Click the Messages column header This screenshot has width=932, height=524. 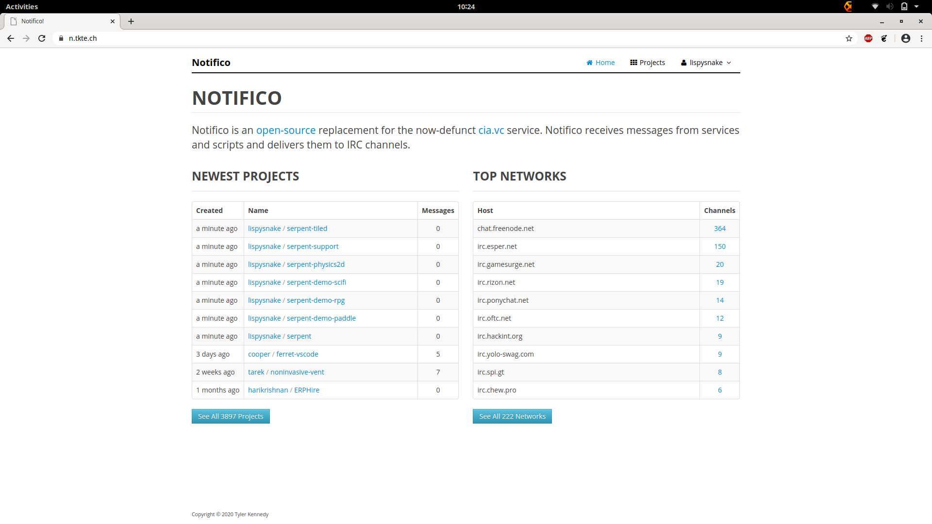438,211
